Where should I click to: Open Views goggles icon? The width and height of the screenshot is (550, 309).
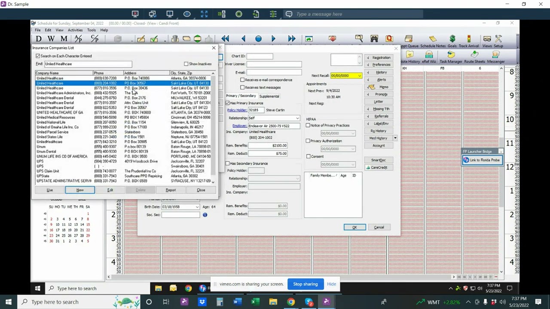click(x=487, y=42)
